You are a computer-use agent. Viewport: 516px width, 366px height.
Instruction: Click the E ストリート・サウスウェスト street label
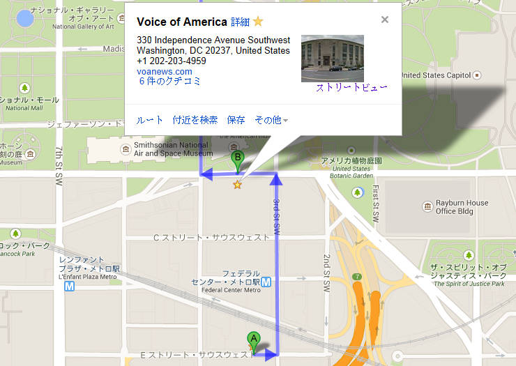[197, 355]
